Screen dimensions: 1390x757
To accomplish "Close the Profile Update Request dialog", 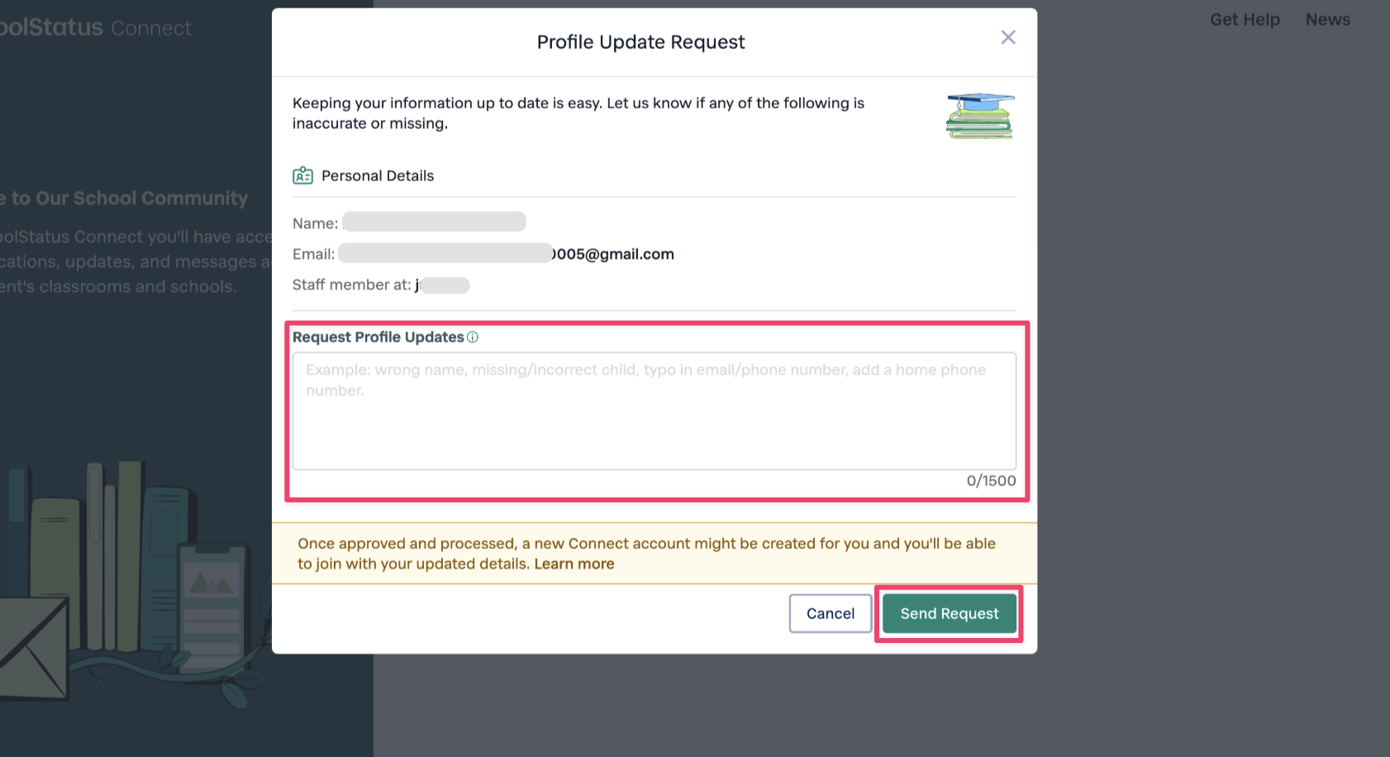I will [1008, 37].
